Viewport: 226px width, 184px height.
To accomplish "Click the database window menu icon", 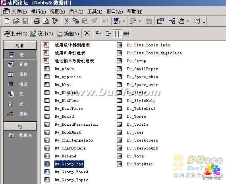I will [x=6, y=11].
